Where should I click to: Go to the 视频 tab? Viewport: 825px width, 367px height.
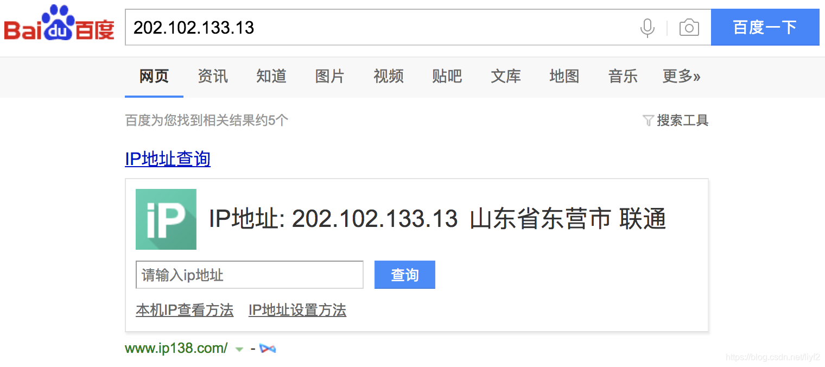click(x=389, y=77)
